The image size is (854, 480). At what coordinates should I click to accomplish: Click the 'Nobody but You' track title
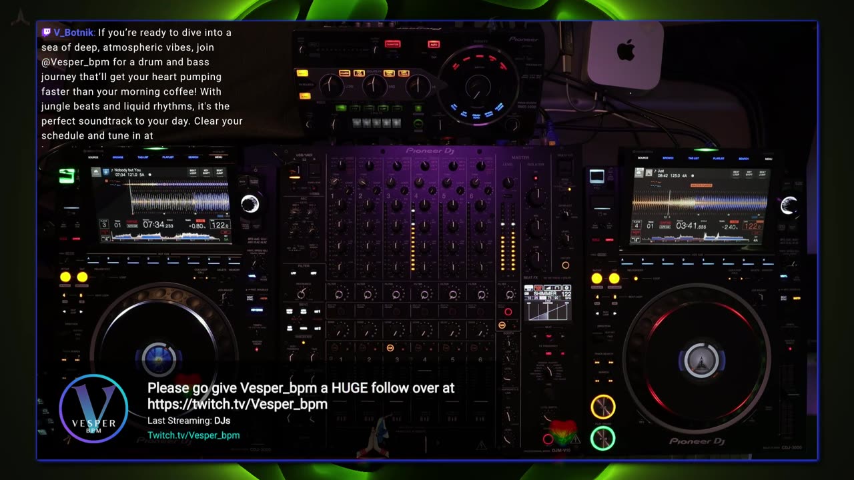point(127,170)
